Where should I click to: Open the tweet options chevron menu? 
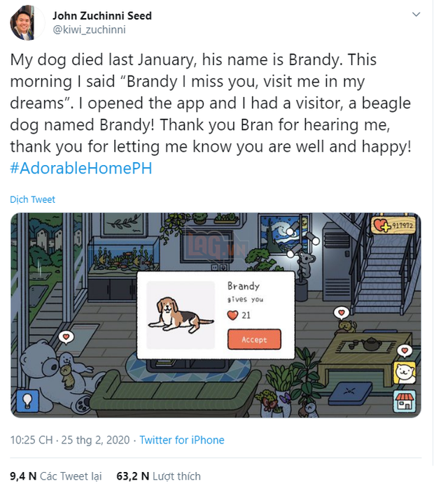pos(416,15)
